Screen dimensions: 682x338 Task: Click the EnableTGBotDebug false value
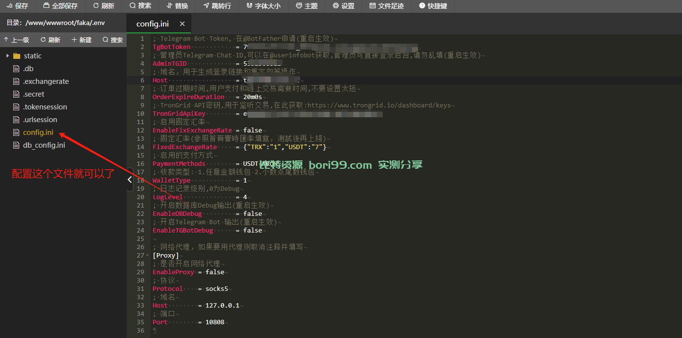[x=253, y=231]
